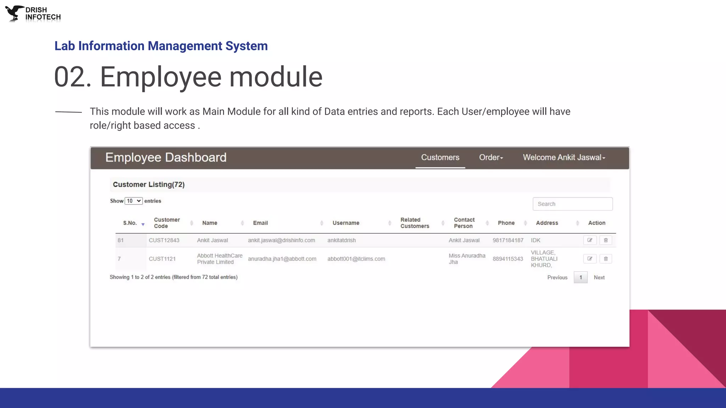Viewport: 726px width, 408px height.
Task: Click the name Abbott HealthCare Private Limited
Action: (x=220, y=259)
